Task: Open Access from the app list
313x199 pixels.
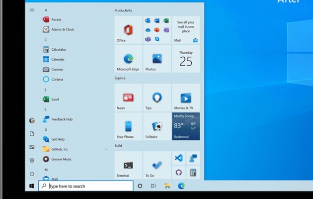Action: (75, 19)
